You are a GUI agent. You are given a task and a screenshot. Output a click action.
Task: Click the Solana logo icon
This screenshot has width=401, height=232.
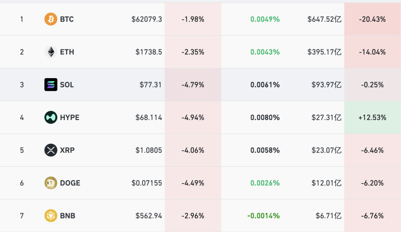tap(50, 85)
